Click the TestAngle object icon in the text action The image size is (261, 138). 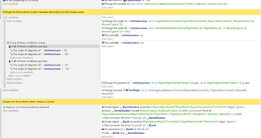(x=127, y=90)
